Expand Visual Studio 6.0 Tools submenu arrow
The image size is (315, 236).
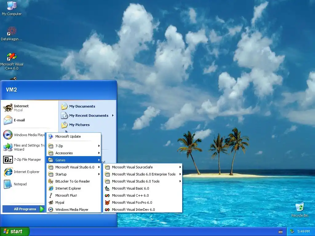(180, 181)
